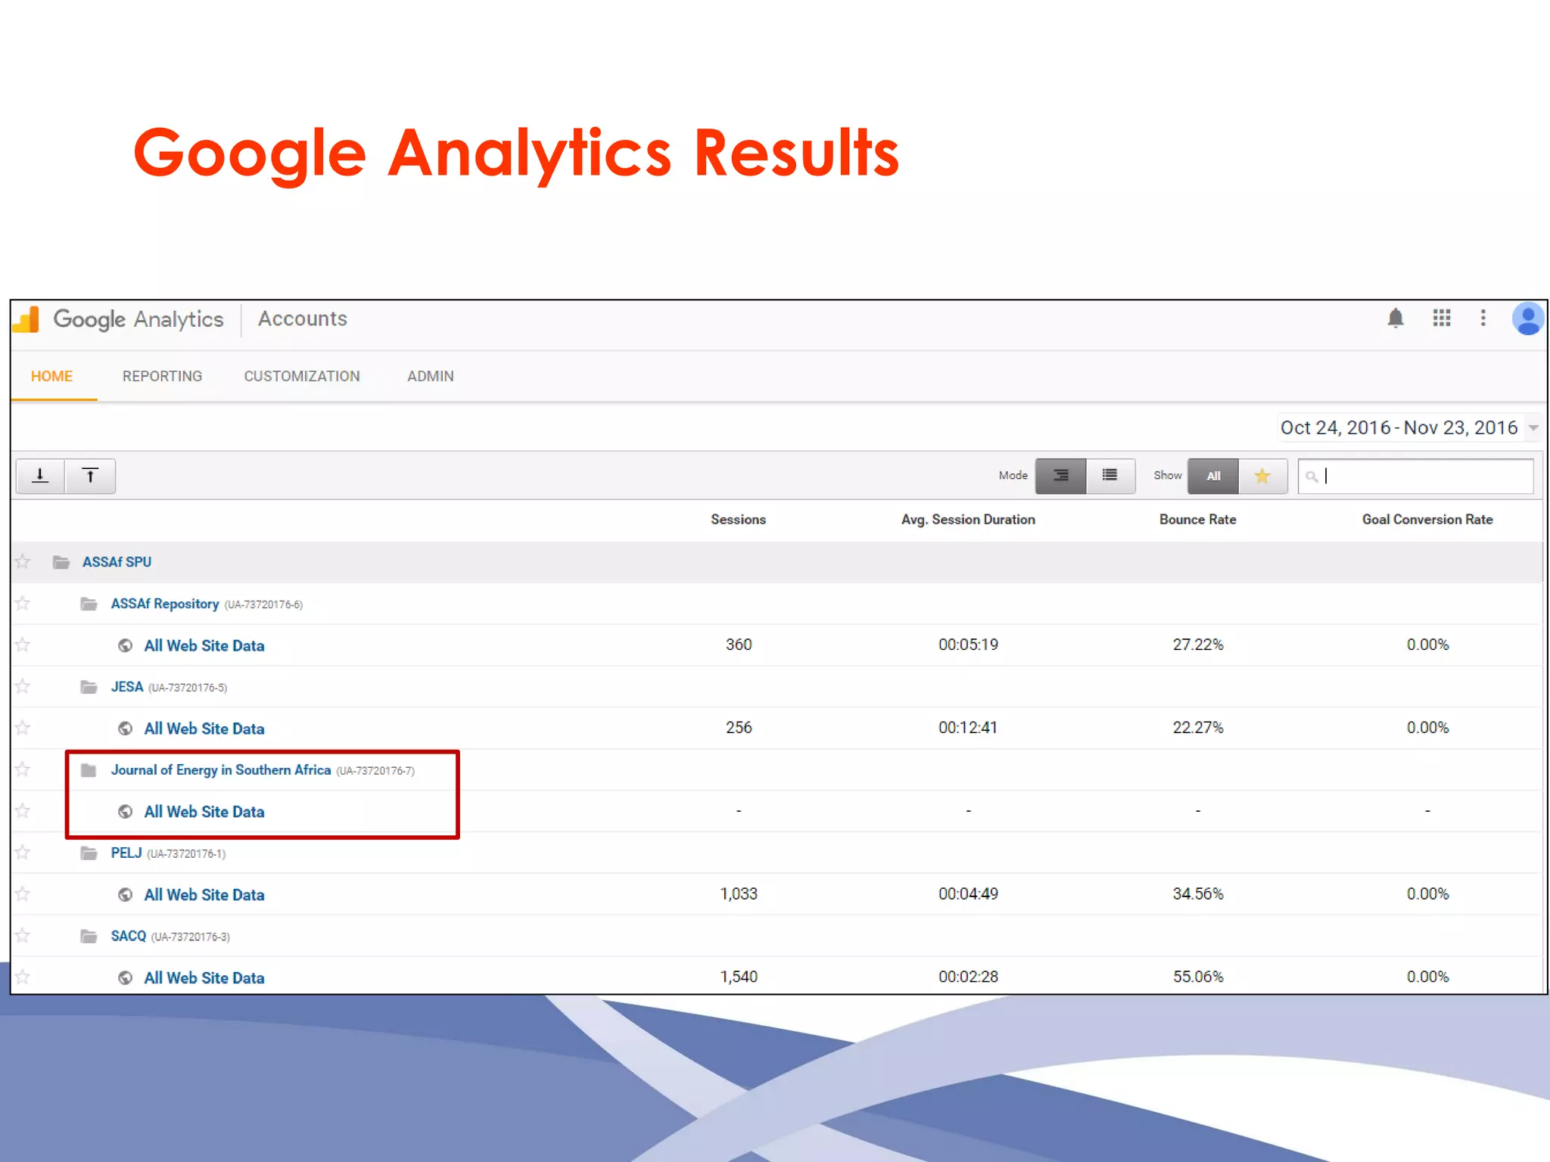Click the 00:12:41 session duration value
1550x1162 pixels.
pos(968,728)
